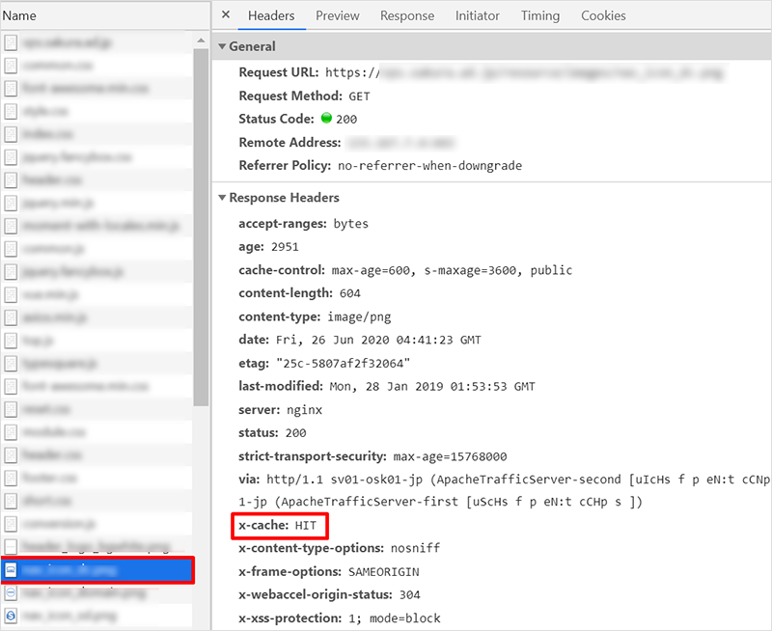The width and height of the screenshot is (772, 631).
Task: Switch to the Preview tab
Action: tap(337, 15)
